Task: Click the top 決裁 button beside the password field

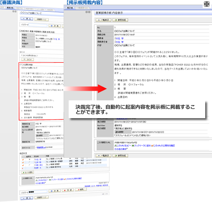Action: coord(55,26)
